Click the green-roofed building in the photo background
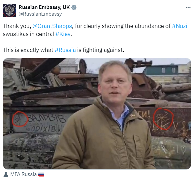Screen dimensions: 194x178 pos(161,70)
